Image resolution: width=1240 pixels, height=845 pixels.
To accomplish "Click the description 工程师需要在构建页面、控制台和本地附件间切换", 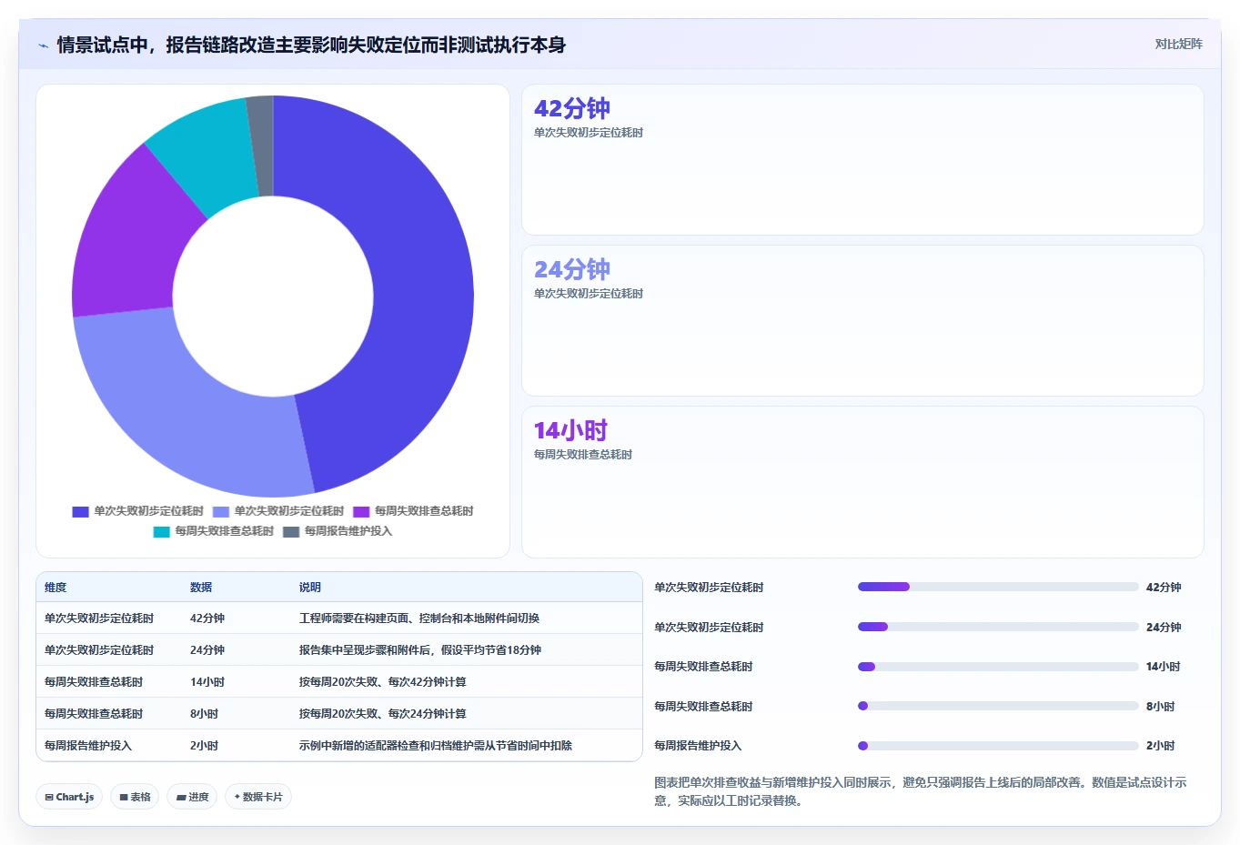I will (x=419, y=619).
